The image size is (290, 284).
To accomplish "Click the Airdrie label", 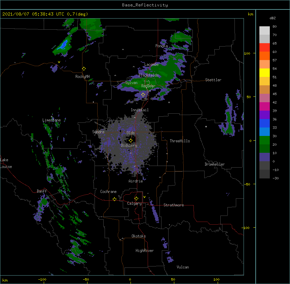I will (136, 181).
